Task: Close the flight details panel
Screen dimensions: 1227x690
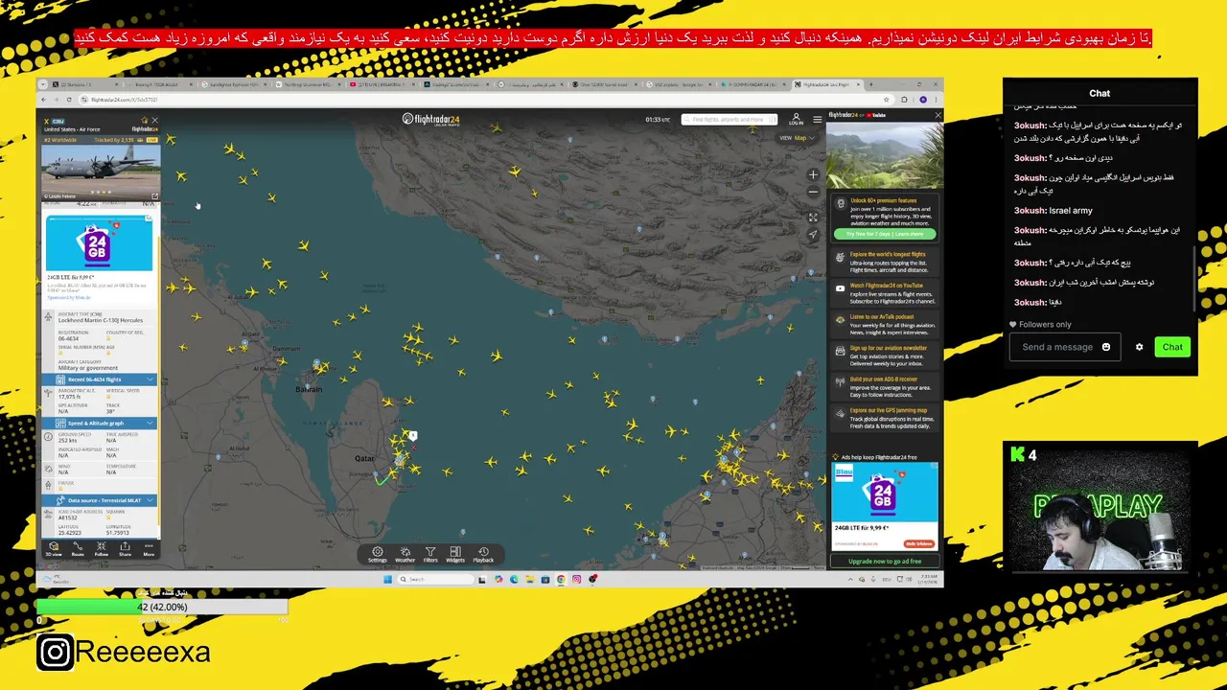Action: 154,121
